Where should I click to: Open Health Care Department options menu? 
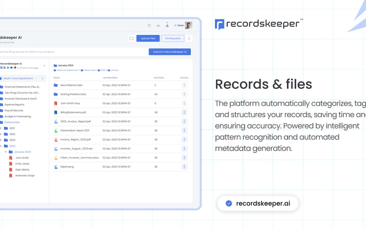point(43,78)
